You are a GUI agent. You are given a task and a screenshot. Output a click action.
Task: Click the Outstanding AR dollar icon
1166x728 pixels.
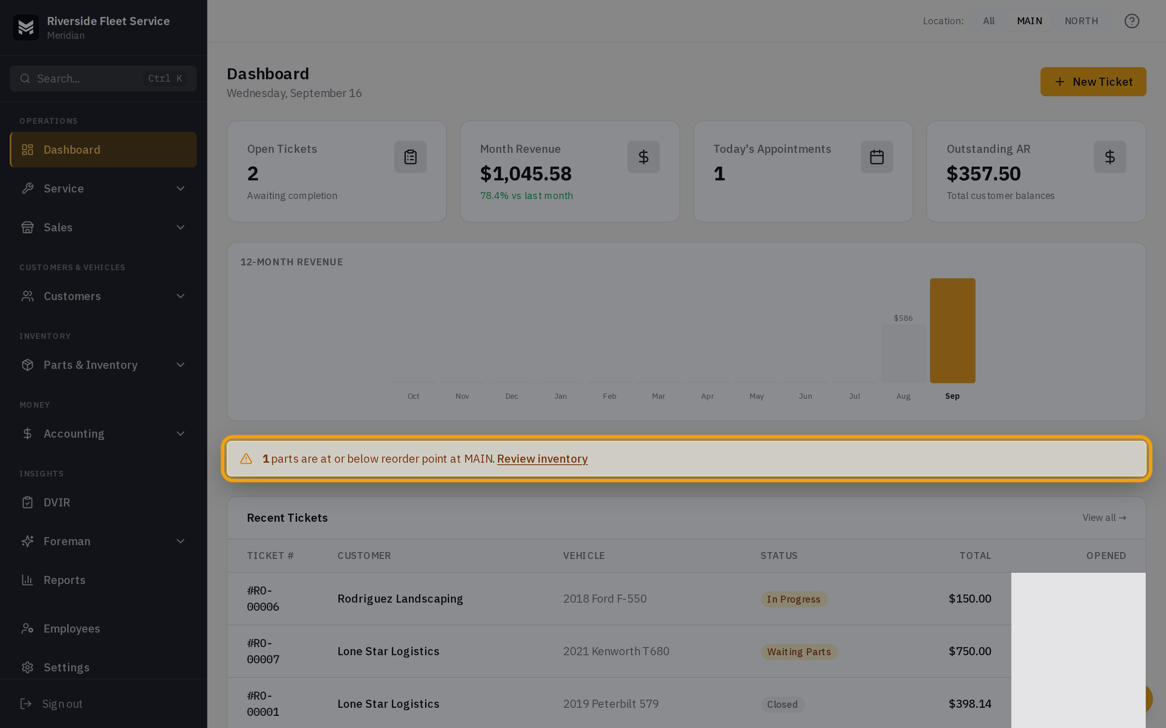click(1110, 157)
